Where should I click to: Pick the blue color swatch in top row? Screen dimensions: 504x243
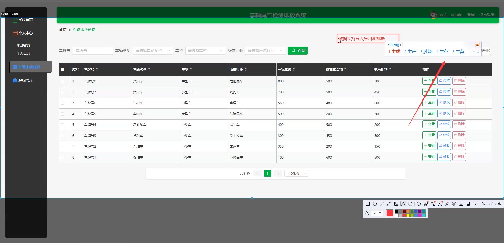(416, 211)
